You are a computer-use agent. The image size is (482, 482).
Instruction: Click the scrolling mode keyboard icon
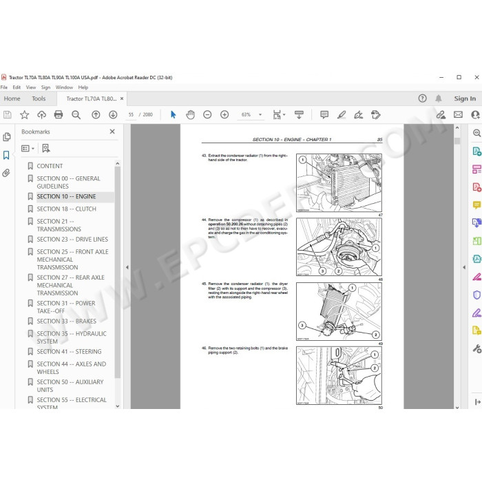[299, 115]
